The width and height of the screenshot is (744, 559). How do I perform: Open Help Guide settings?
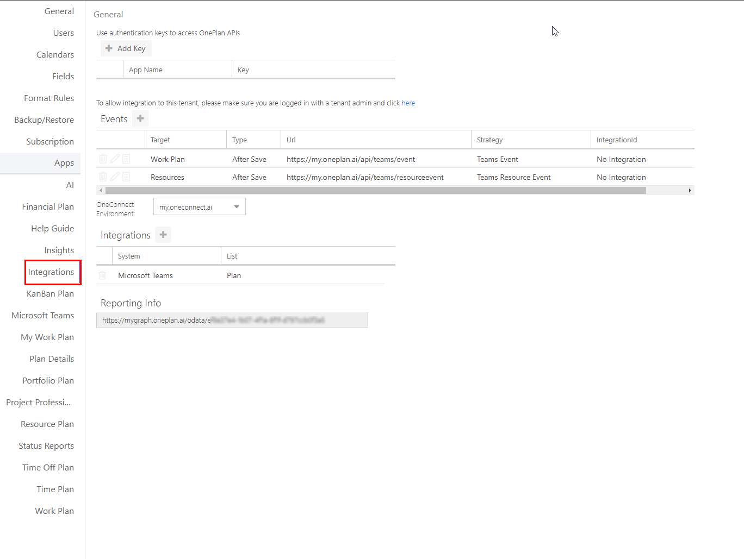[x=52, y=229]
